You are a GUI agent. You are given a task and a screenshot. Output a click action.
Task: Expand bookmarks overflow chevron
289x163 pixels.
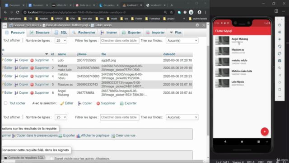pyautogui.click(x=184, y=19)
